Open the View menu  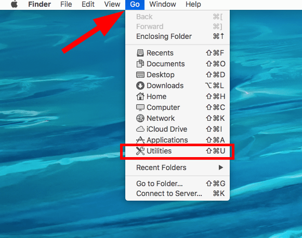[112, 4]
